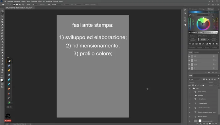Click the Expand button in TK panel
The height and width of the screenshot is (125, 220).
point(214,36)
